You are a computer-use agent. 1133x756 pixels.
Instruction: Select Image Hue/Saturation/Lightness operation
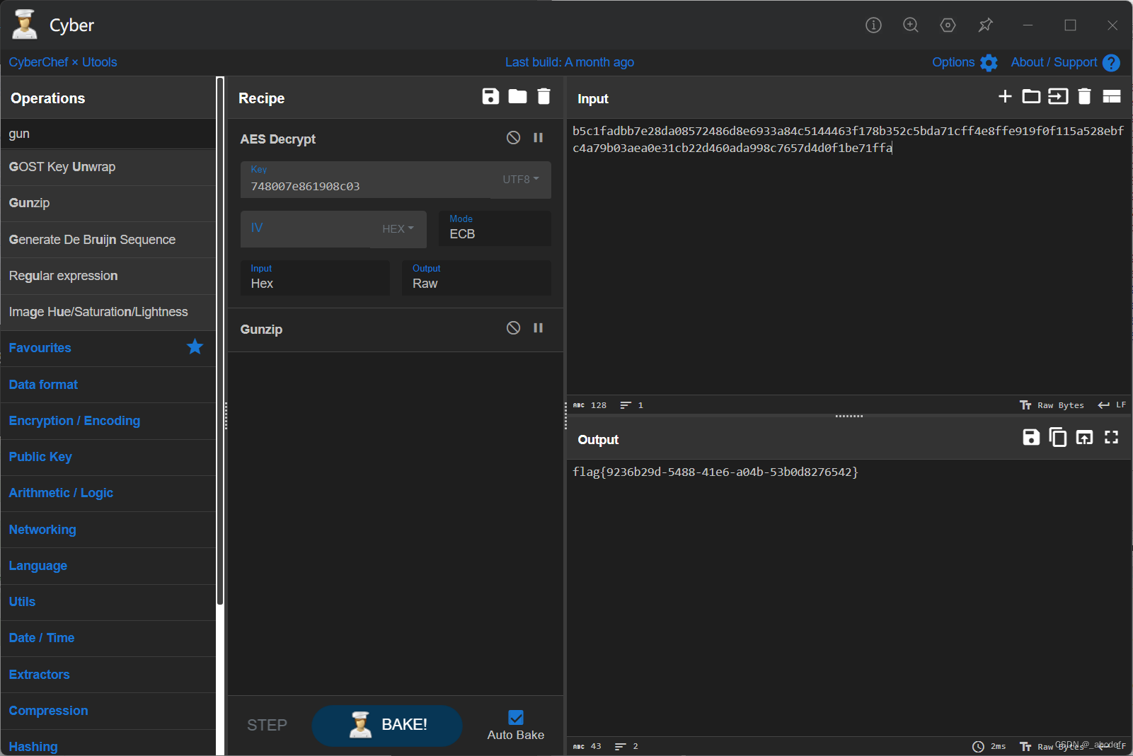[x=108, y=312]
